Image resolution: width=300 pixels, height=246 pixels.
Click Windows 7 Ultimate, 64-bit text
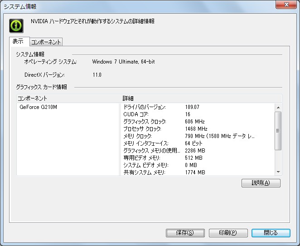pyautogui.click(x=123, y=62)
